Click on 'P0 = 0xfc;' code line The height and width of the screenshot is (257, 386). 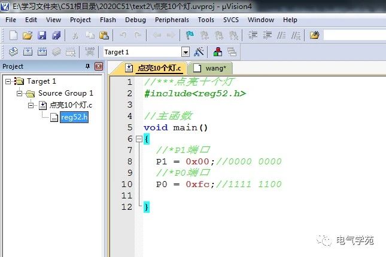click(x=186, y=184)
